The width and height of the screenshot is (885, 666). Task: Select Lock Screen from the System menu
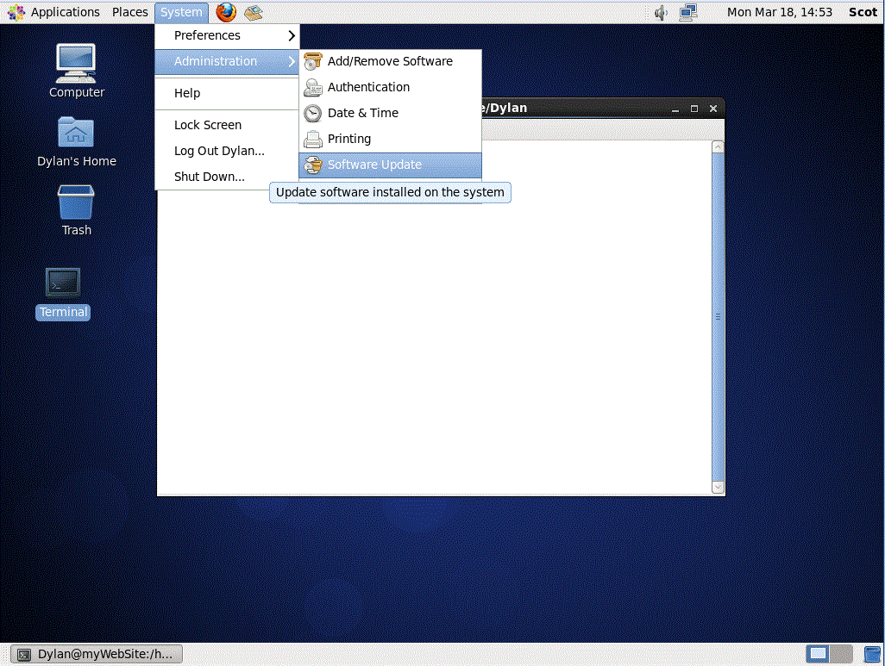(207, 125)
